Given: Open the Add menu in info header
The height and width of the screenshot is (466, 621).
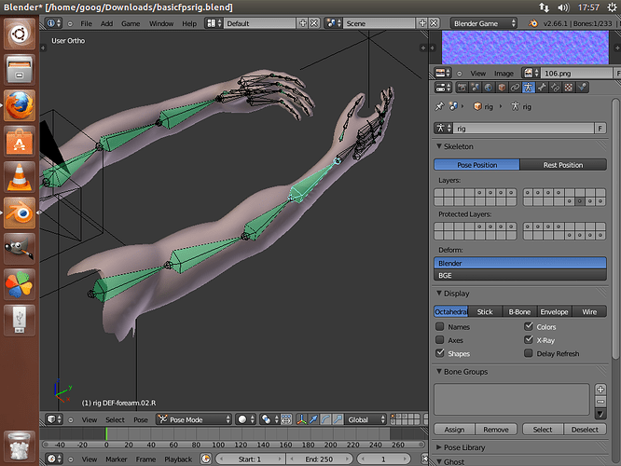Looking at the screenshot, I should tap(106, 23).
